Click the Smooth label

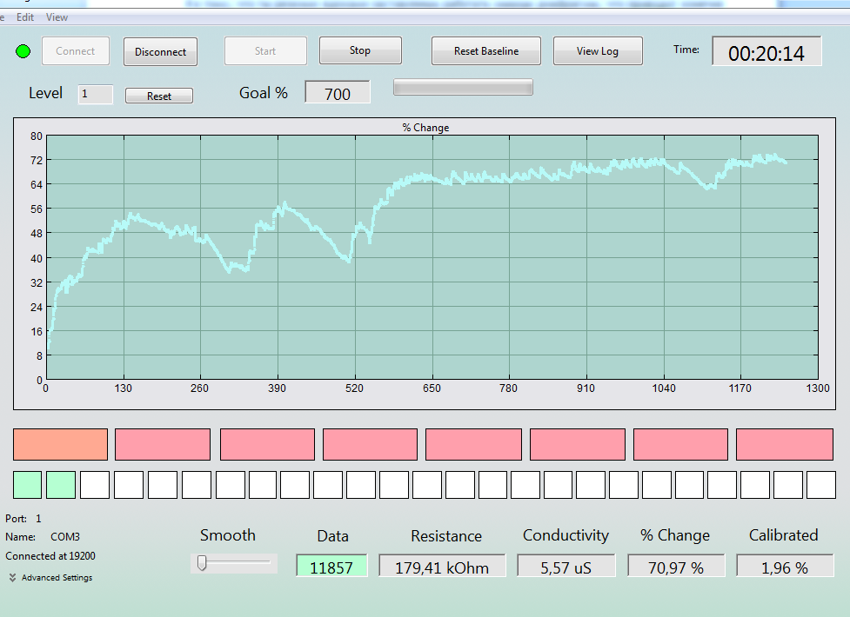coord(228,534)
